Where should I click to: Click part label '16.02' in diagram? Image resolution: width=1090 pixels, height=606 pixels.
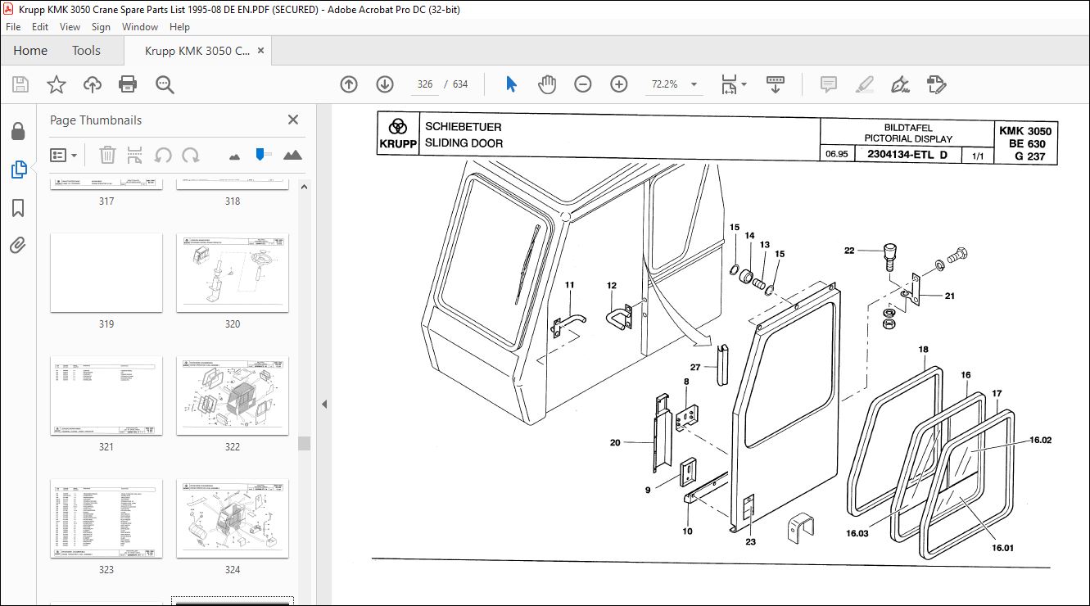click(x=1040, y=440)
